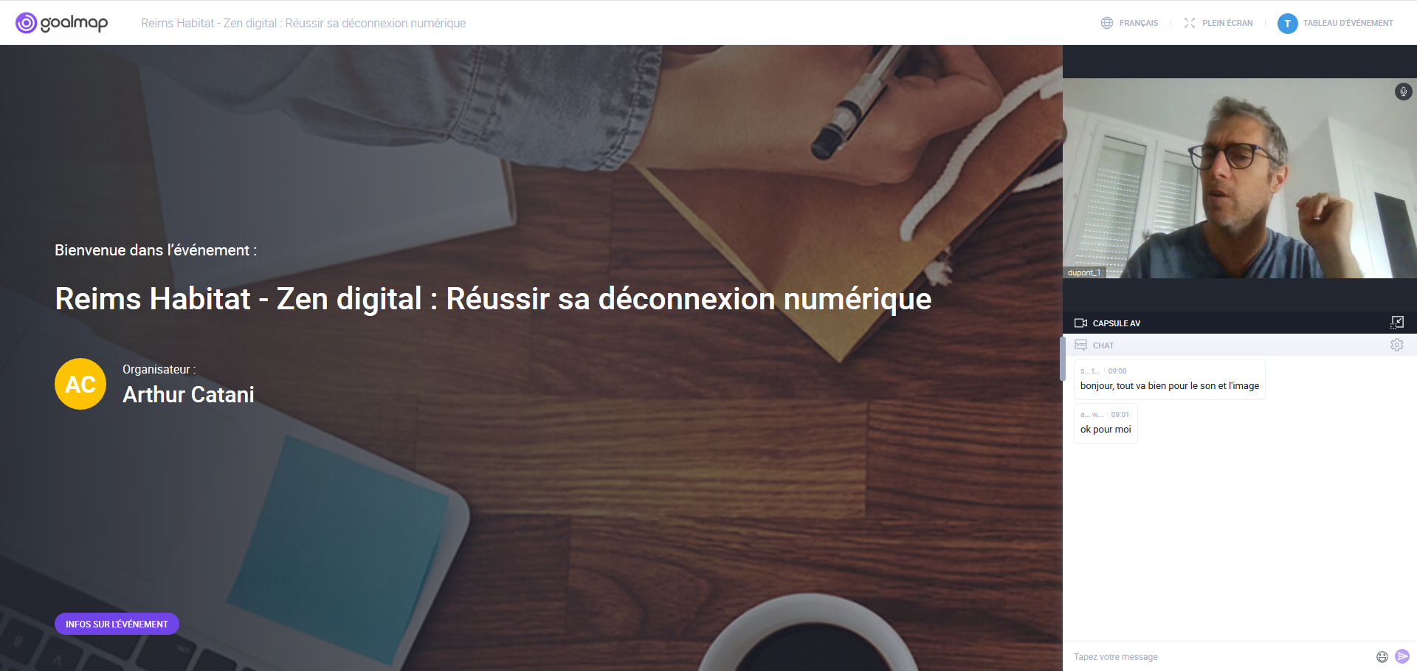
Task: Open the emoji picker
Action: click(1382, 657)
